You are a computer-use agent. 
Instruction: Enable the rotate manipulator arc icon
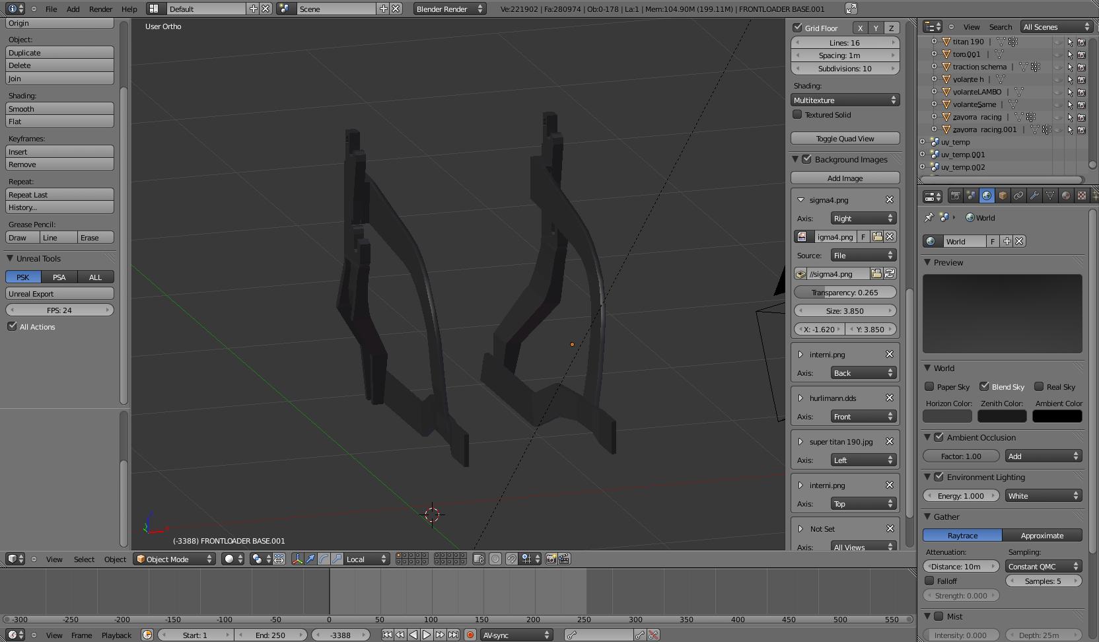pyautogui.click(x=324, y=559)
